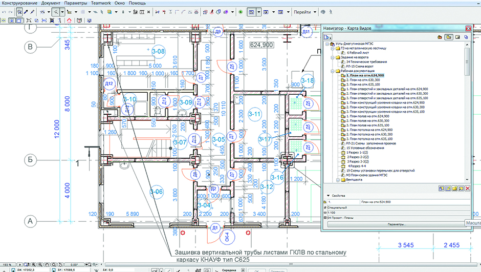
Task: Open the Publisher Sets icon in Navigator
Action: [467, 37]
